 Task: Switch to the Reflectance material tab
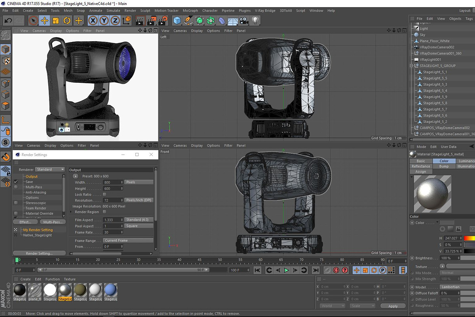pyautogui.click(x=421, y=166)
